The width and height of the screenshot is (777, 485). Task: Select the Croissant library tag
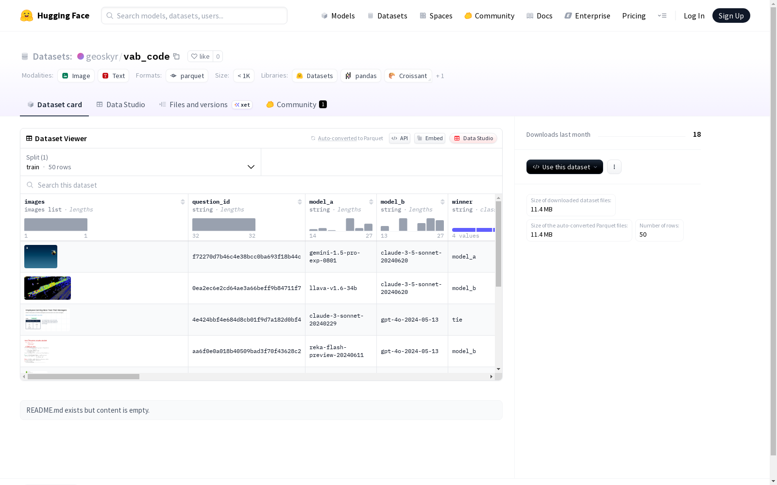[x=408, y=76]
